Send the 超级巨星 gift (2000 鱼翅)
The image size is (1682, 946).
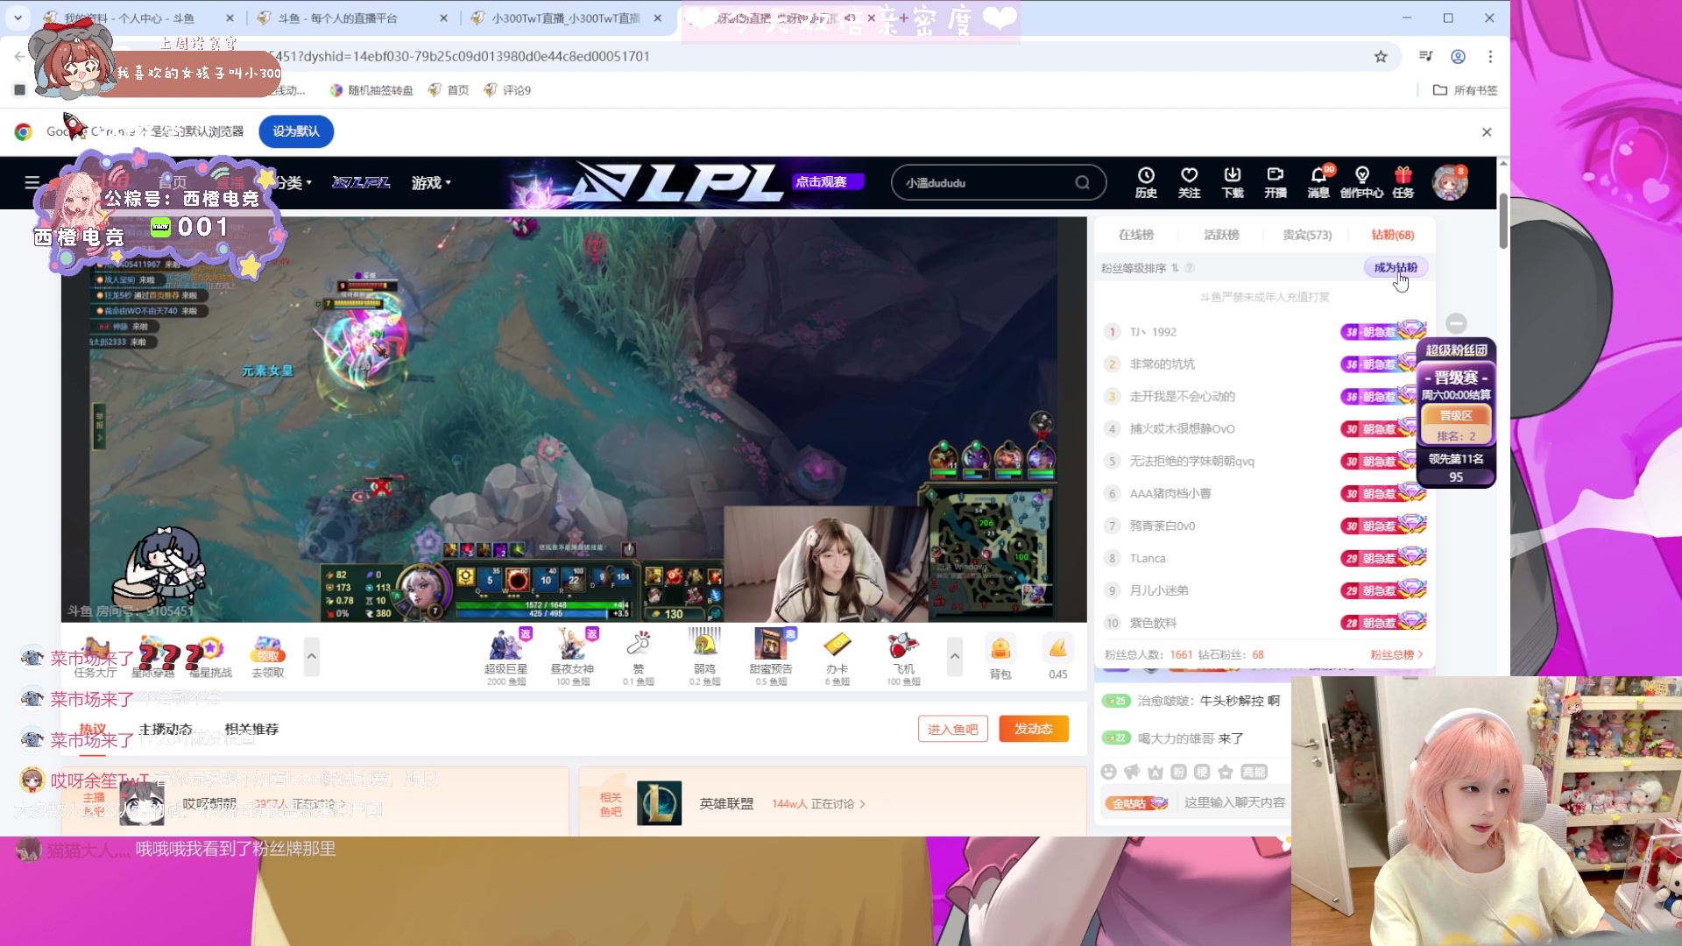(x=506, y=656)
